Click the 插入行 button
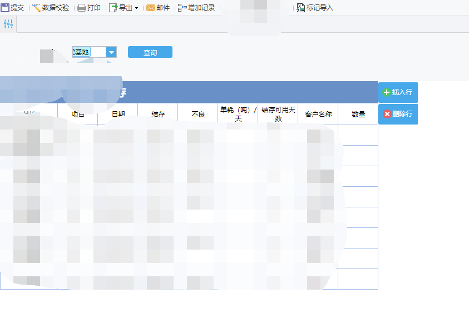Viewport: 469px width, 328px height. click(398, 92)
